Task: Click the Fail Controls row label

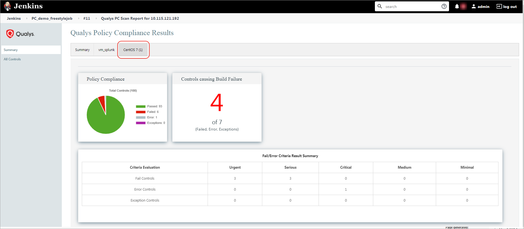Action: [145, 178]
